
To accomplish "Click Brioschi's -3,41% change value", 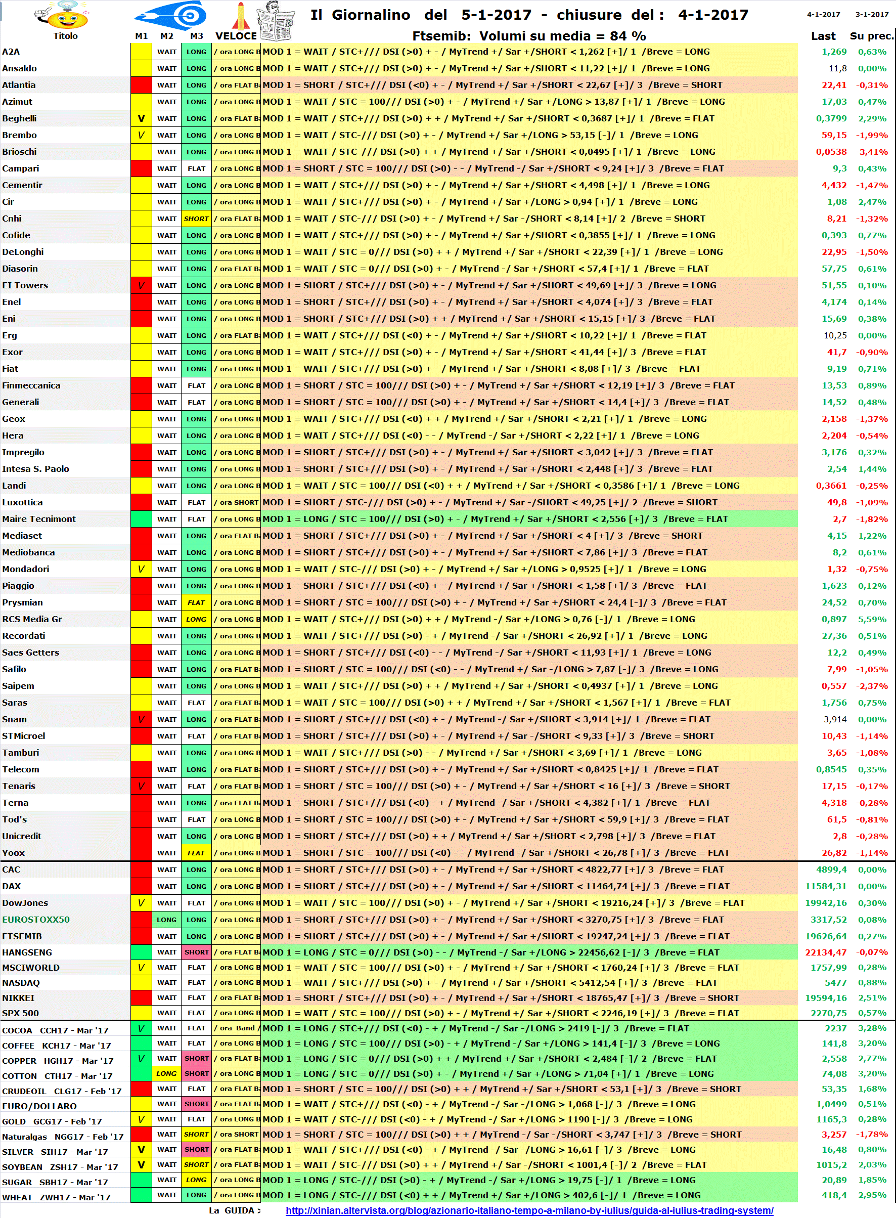I will click(872, 152).
